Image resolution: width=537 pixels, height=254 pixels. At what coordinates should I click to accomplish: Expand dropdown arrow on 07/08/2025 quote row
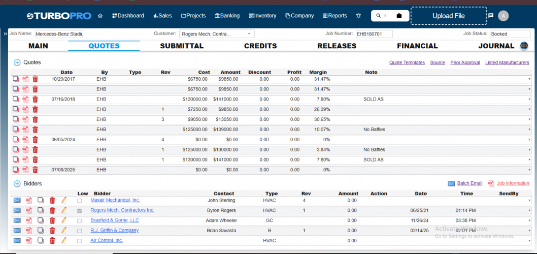[529, 170]
